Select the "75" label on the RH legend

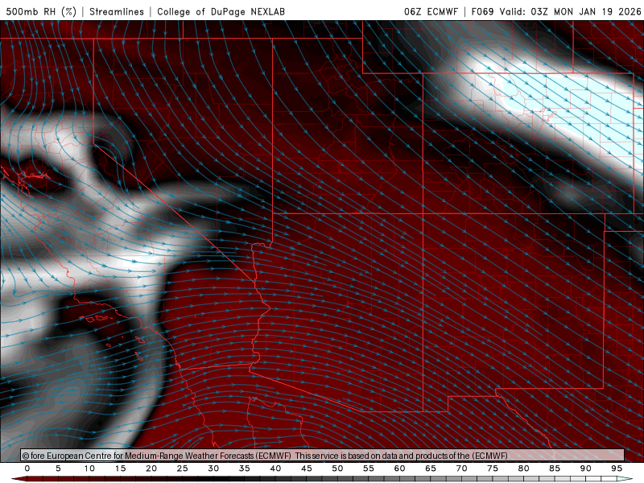(x=493, y=469)
